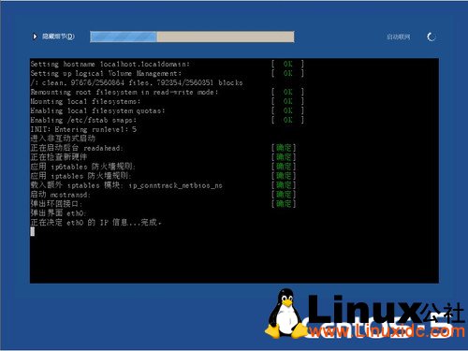The width and height of the screenshot is (468, 351).
Task: Click the 弹出界面 eth0 line
Action: pyautogui.click(x=58, y=213)
